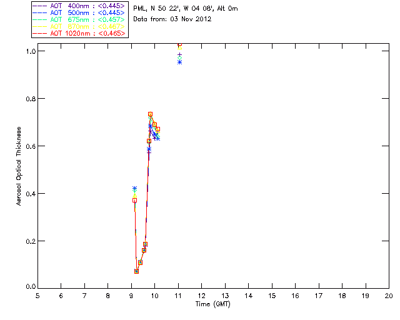The width and height of the screenshot is (400, 320).
Task: Click the x-axis label 10
Action: click(154, 296)
